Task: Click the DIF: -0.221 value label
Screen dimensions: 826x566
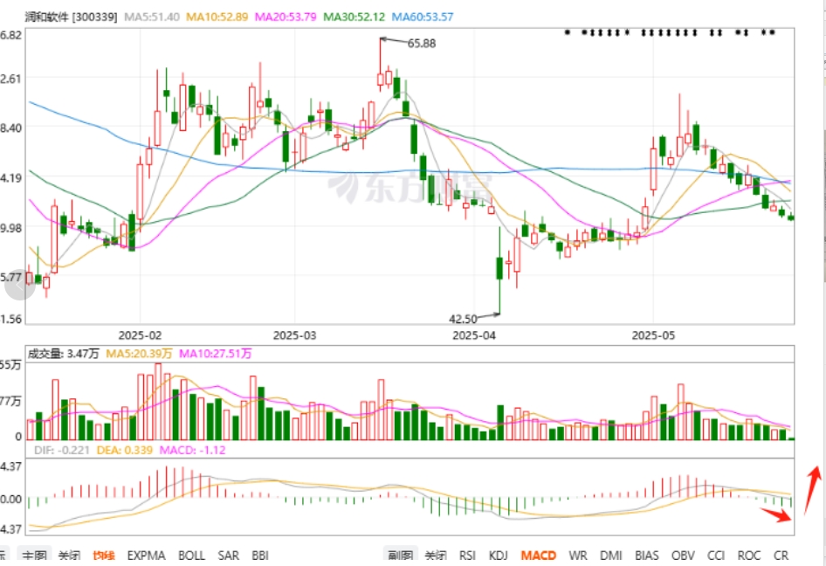Action: pos(62,451)
